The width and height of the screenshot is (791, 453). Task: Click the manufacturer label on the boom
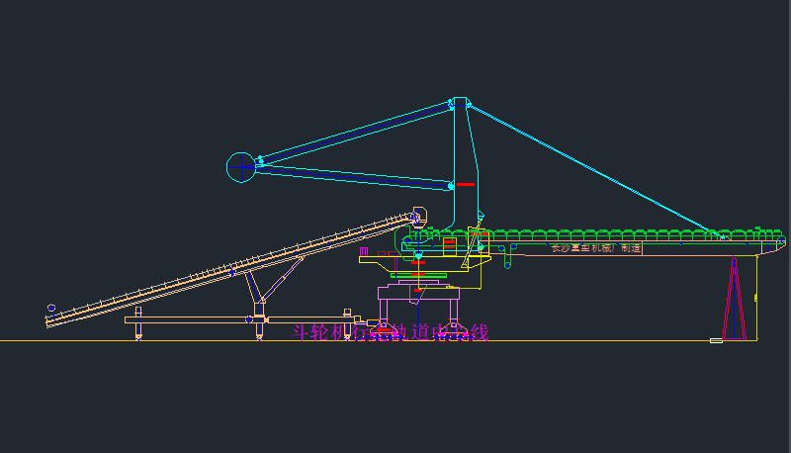(595, 249)
